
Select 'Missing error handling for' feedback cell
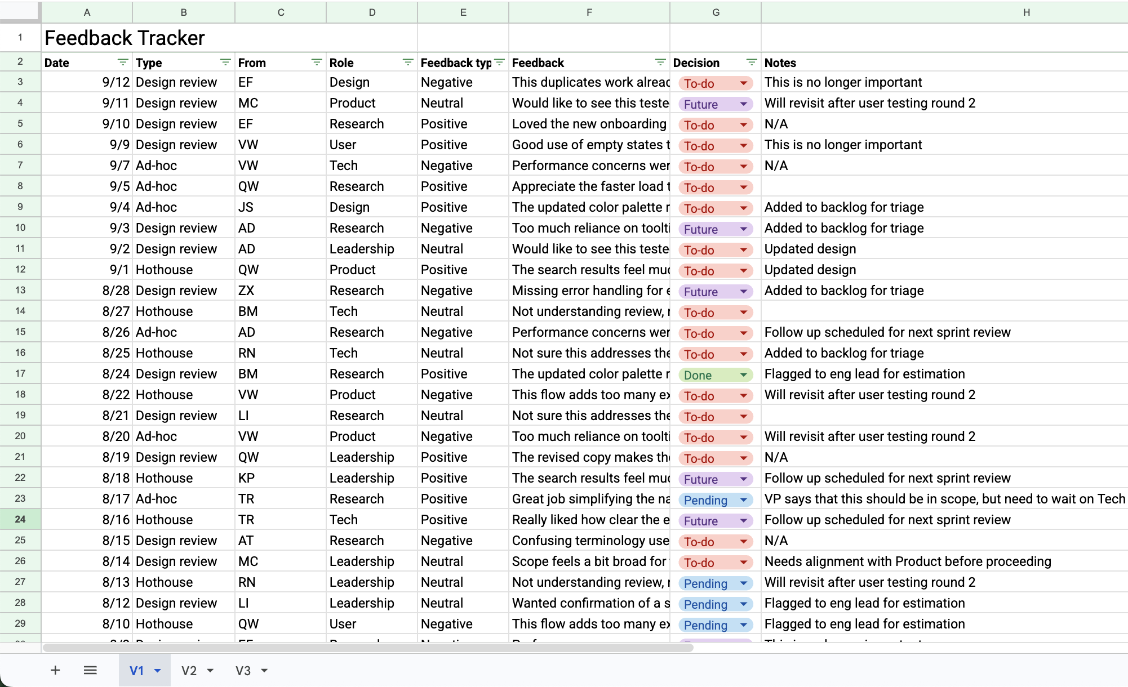coord(589,290)
